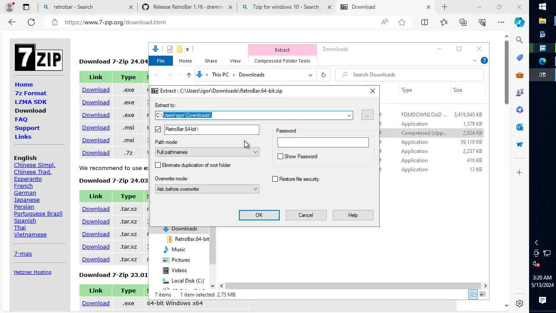Click the Explorer Help question mark icon
This screenshot has height=313, width=556.
pos(484,61)
